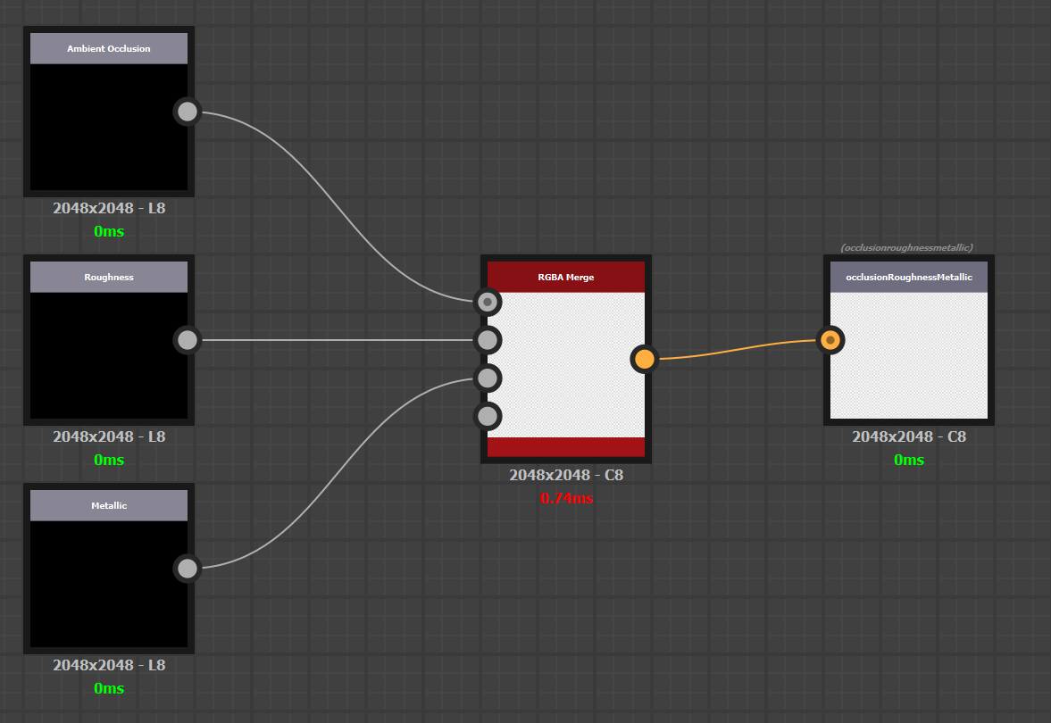Select the wire connecting Roughness to RGBA Merge
Viewport: 1051px width, 723px height.
click(x=339, y=340)
